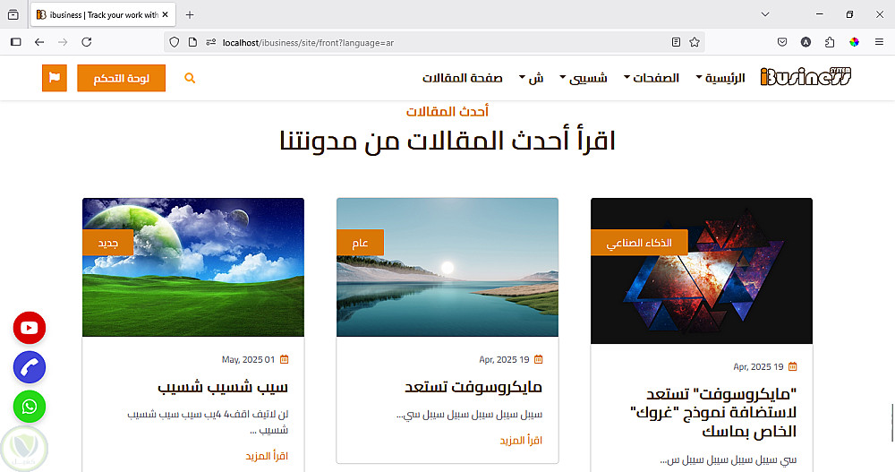Click the permissions icon beside the URL
This screenshot has width=895, height=472.
(x=211, y=42)
